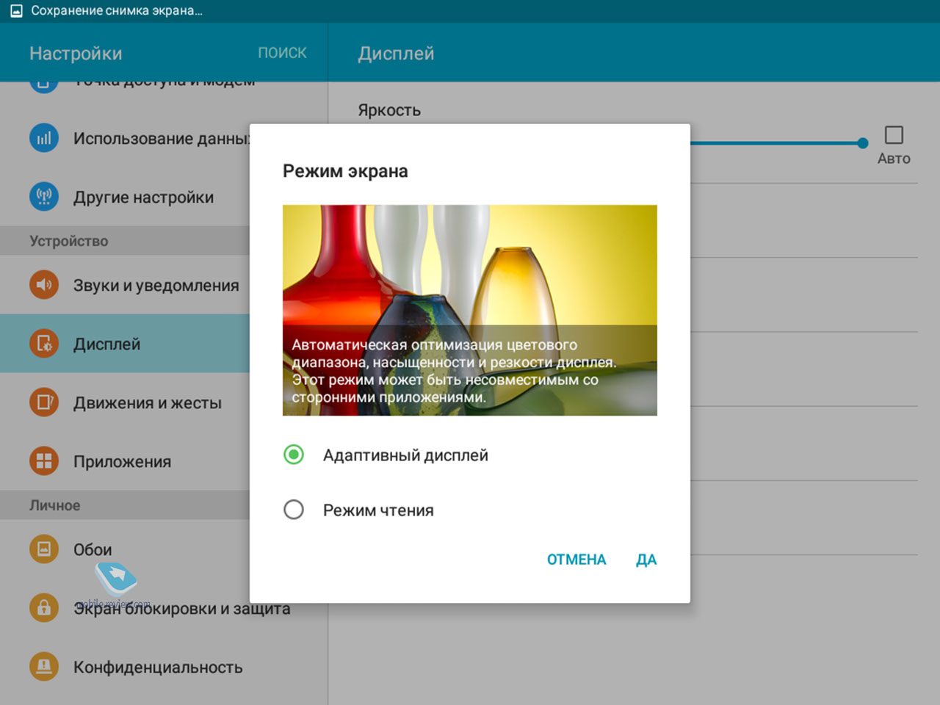Click the Другие настройки antenna icon
This screenshot has height=705, width=940.
[x=44, y=197]
